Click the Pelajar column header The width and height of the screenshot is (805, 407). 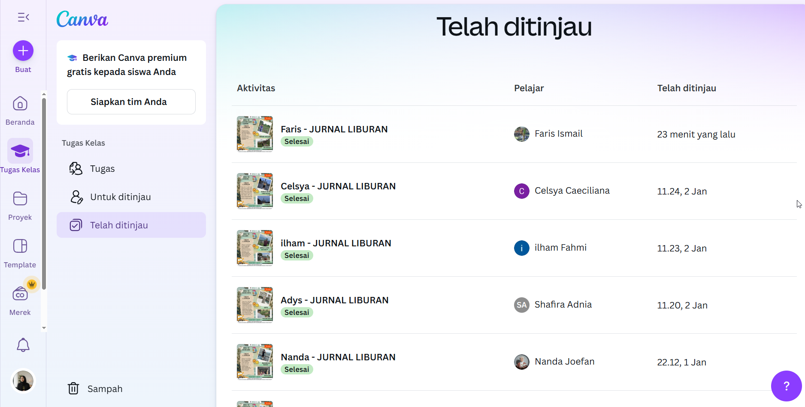(529, 88)
